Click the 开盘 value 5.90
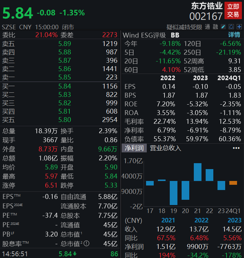244x258 pixels. click(111, 167)
